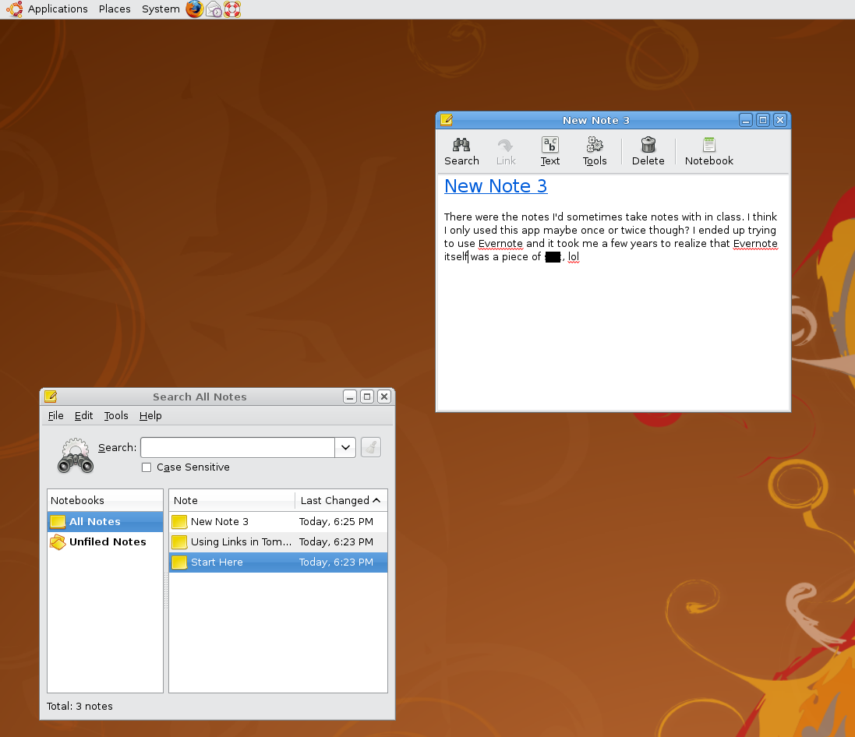Viewport: 855px width, 737px height.
Task: Select the Unfiled Notes notebook
Action: [107, 542]
